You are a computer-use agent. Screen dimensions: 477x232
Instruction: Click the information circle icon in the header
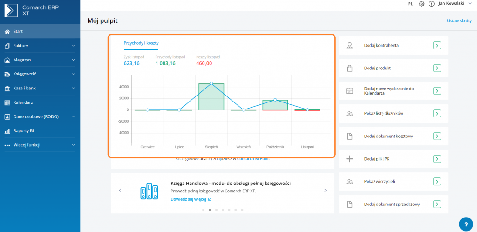coord(431,4)
